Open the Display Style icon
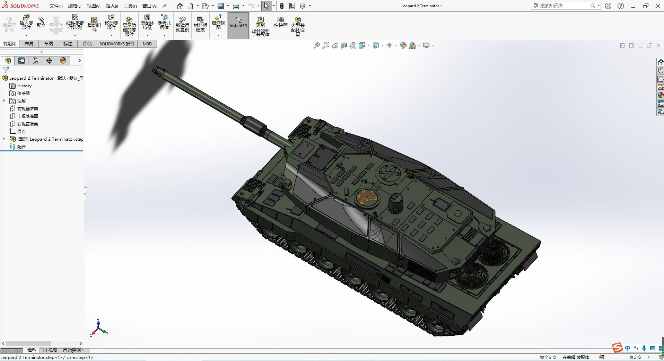 (376, 45)
